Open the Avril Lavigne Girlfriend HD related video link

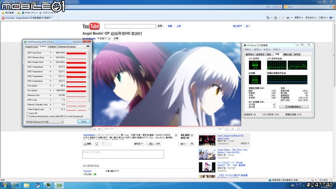(x=230, y=137)
